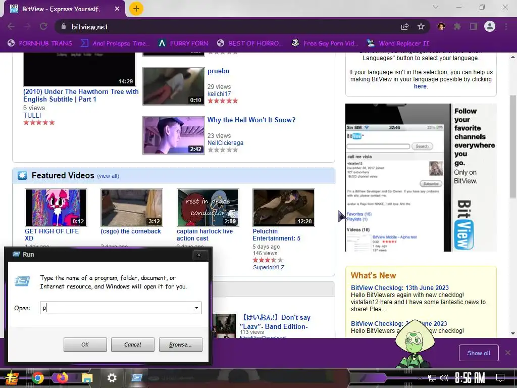Rate prueba video with the stars
Viewport: 517px width, 388px height.
(x=223, y=101)
